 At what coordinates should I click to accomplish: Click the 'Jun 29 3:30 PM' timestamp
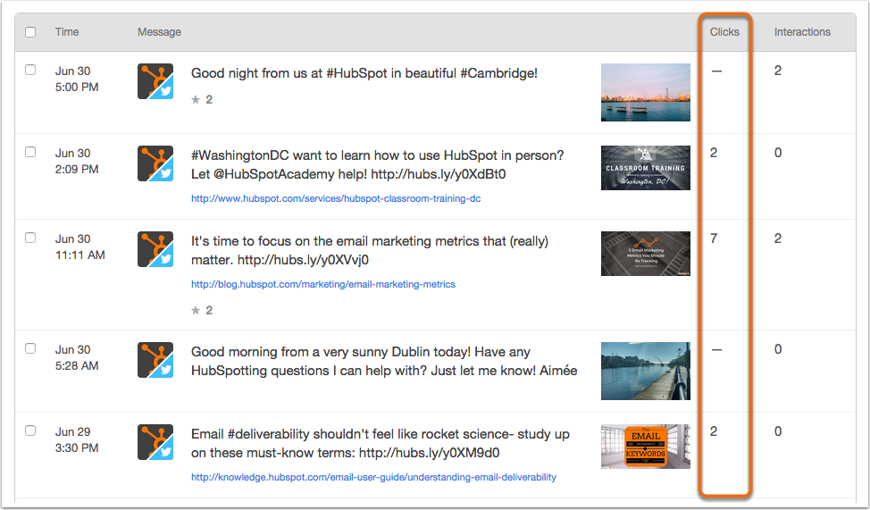77,440
